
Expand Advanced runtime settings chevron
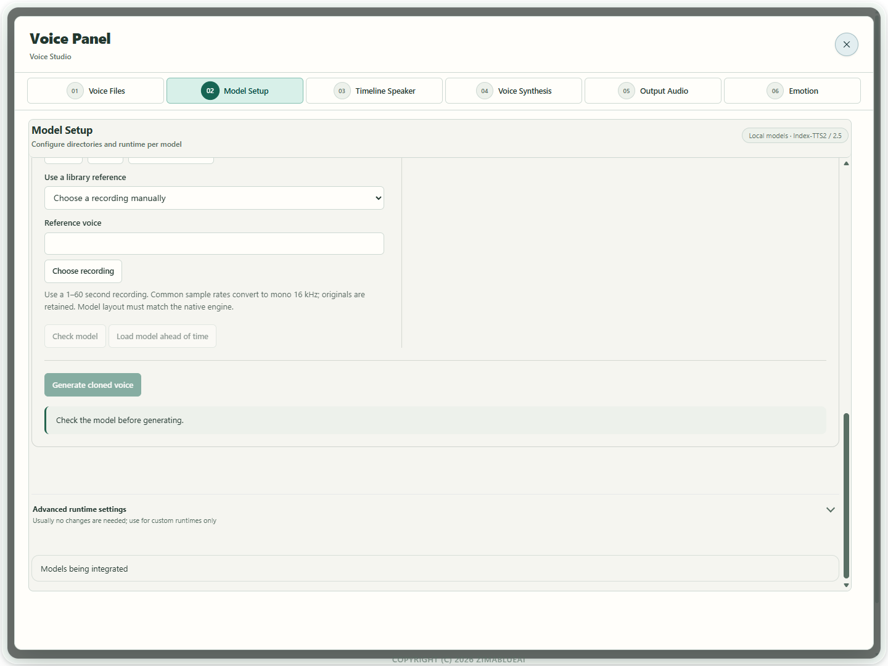pos(831,510)
